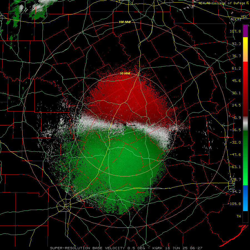Click the yellow-orange segment of the color bar
The image size is (250, 250).
[245, 49]
